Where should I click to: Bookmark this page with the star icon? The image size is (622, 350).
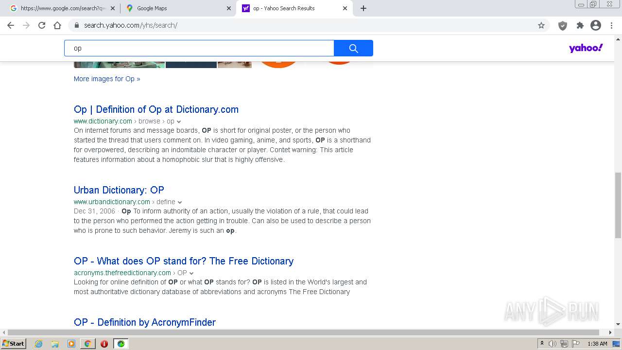click(541, 25)
